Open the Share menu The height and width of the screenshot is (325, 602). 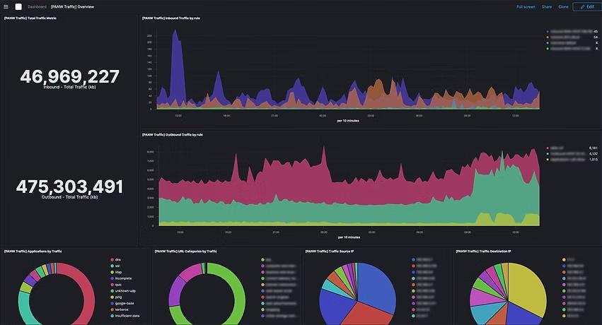(x=547, y=6)
